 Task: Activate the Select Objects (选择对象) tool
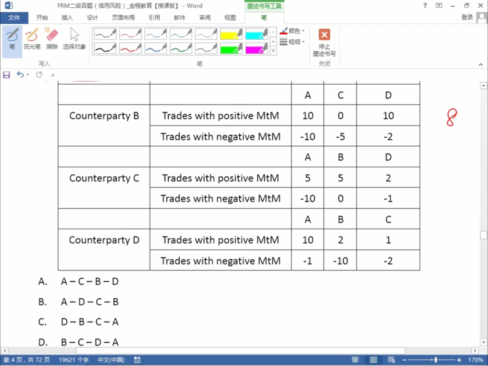(74, 40)
